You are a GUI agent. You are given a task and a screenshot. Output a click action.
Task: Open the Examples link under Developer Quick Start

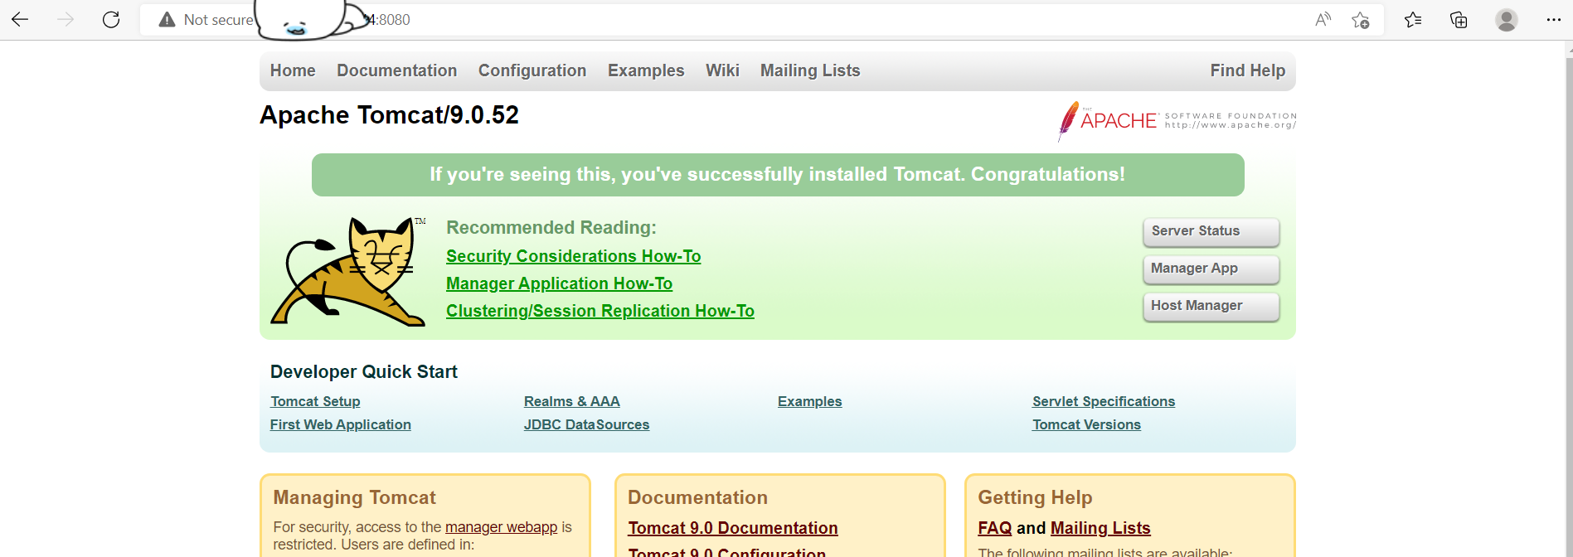tap(810, 401)
